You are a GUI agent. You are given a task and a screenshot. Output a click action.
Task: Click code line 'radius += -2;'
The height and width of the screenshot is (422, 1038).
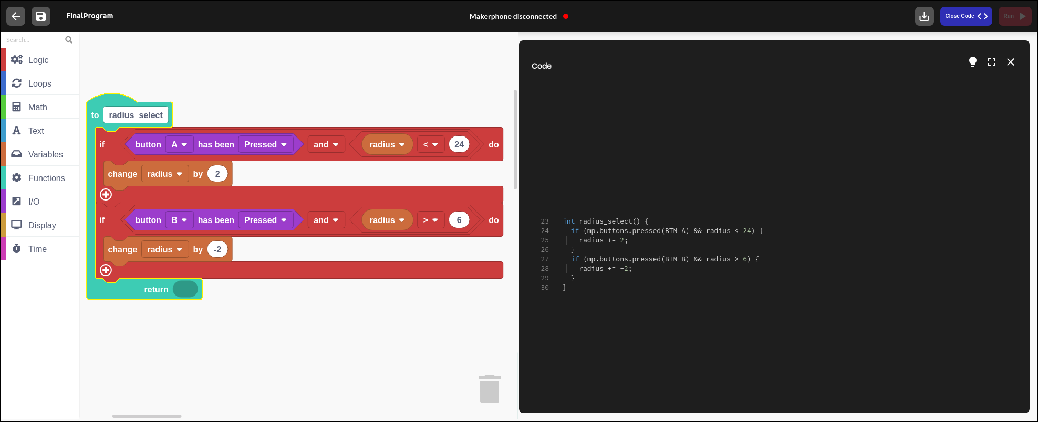click(x=606, y=269)
